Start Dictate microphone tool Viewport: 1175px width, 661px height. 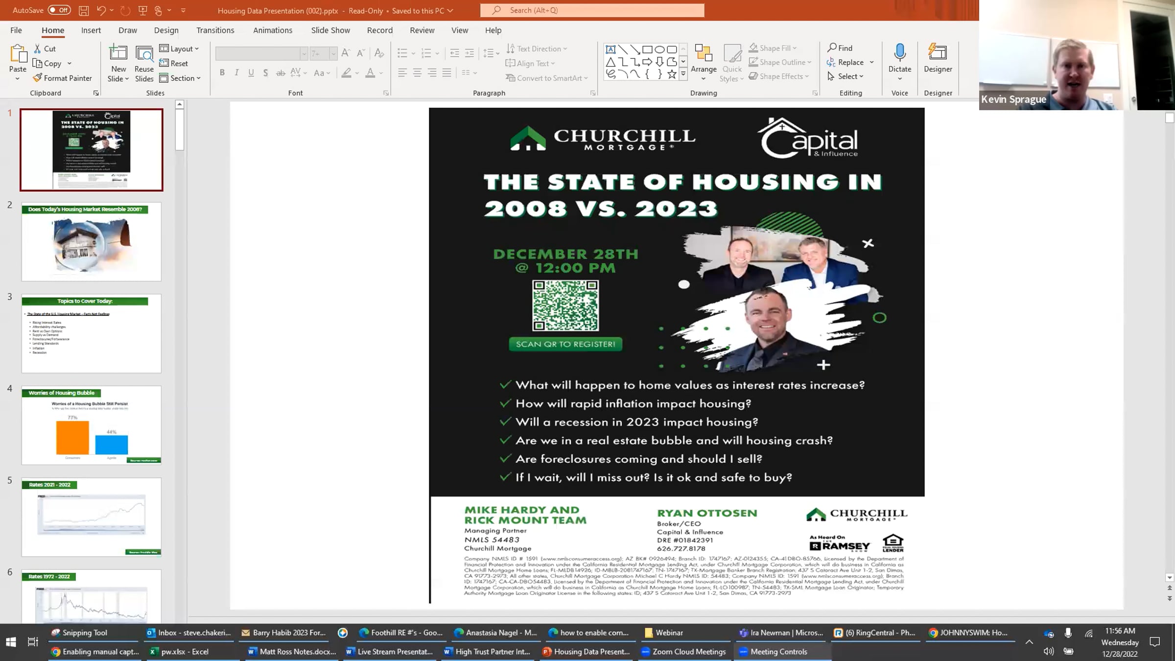point(899,53)
